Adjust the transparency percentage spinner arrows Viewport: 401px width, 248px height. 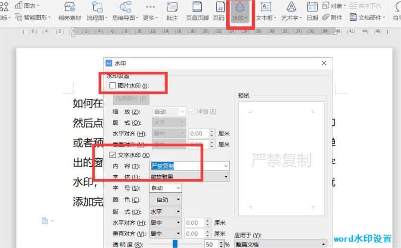point(222,244)
